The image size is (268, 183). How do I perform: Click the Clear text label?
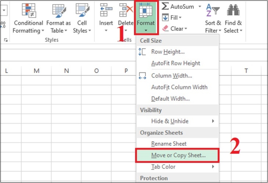click(177, 29)
